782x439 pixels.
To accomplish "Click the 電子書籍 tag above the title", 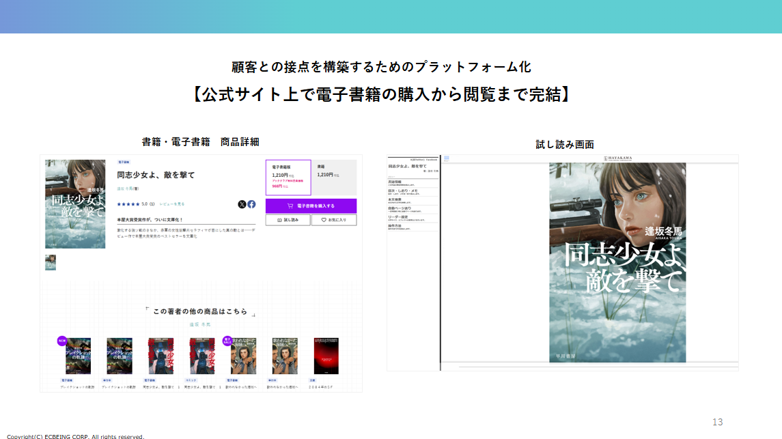I will click(x=123, y=162).
